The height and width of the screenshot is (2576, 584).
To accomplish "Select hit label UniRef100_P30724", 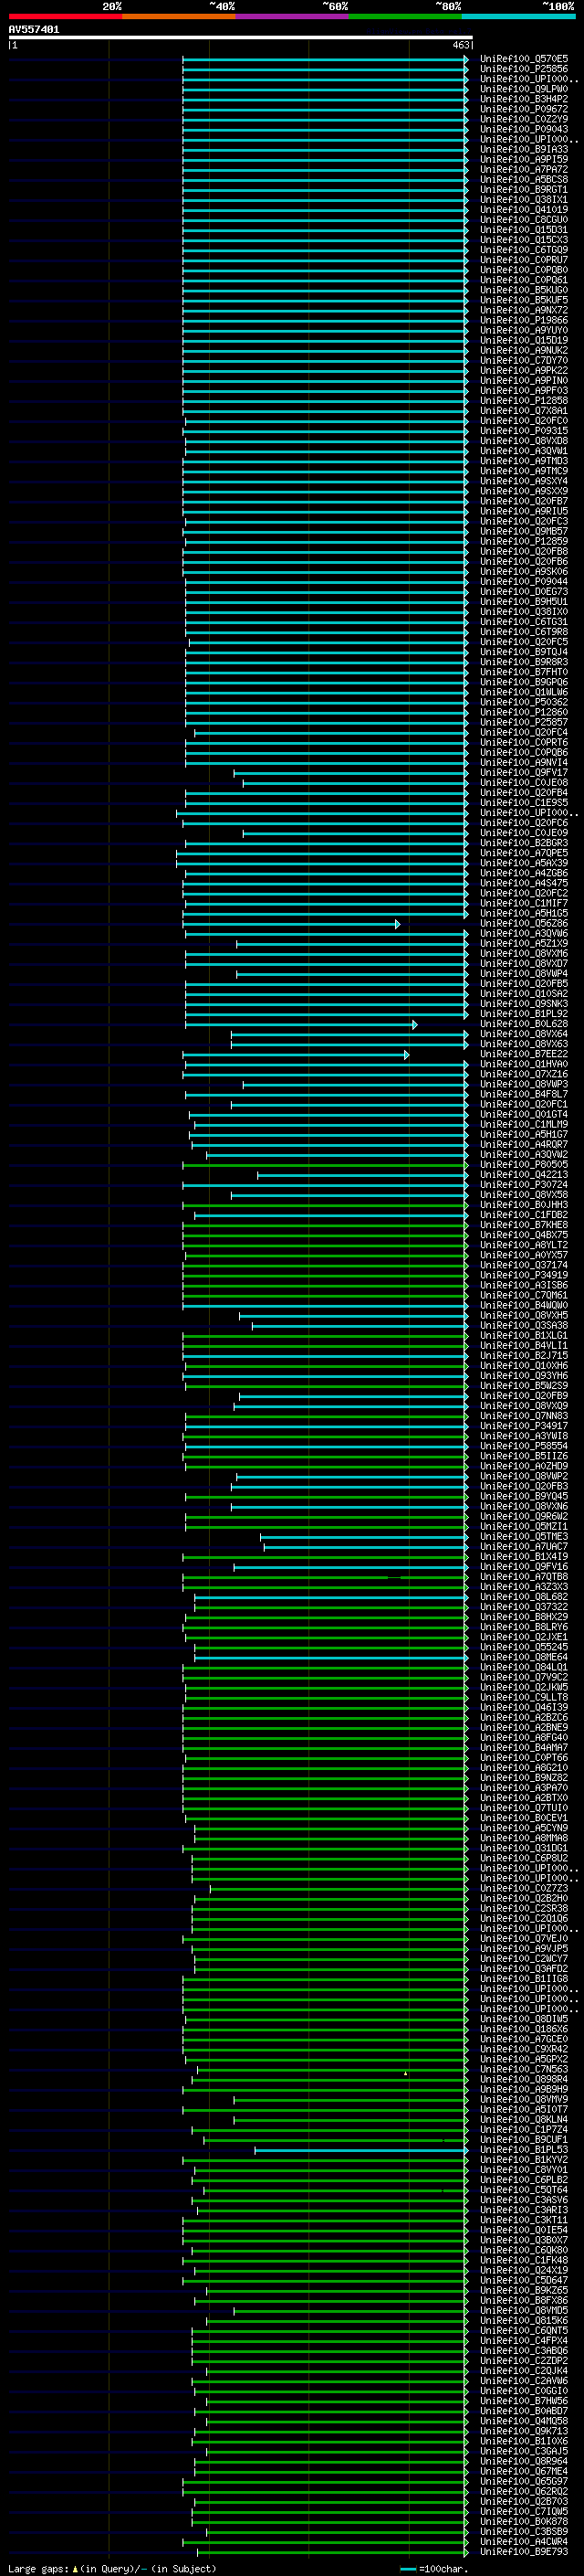I will [x=523, y=1185].
